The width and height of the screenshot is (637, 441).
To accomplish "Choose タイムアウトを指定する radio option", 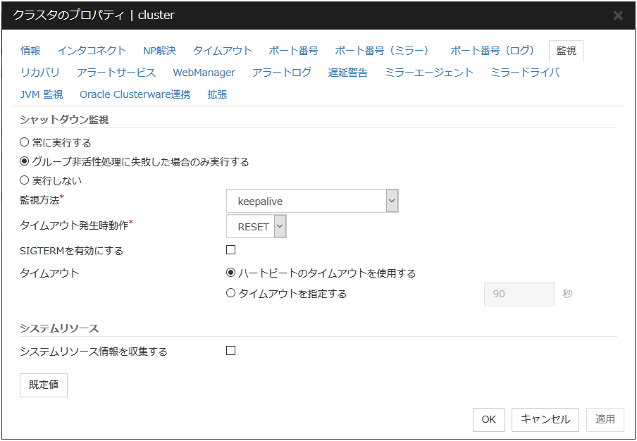I will pyautogui.click(x=230, y=294).
